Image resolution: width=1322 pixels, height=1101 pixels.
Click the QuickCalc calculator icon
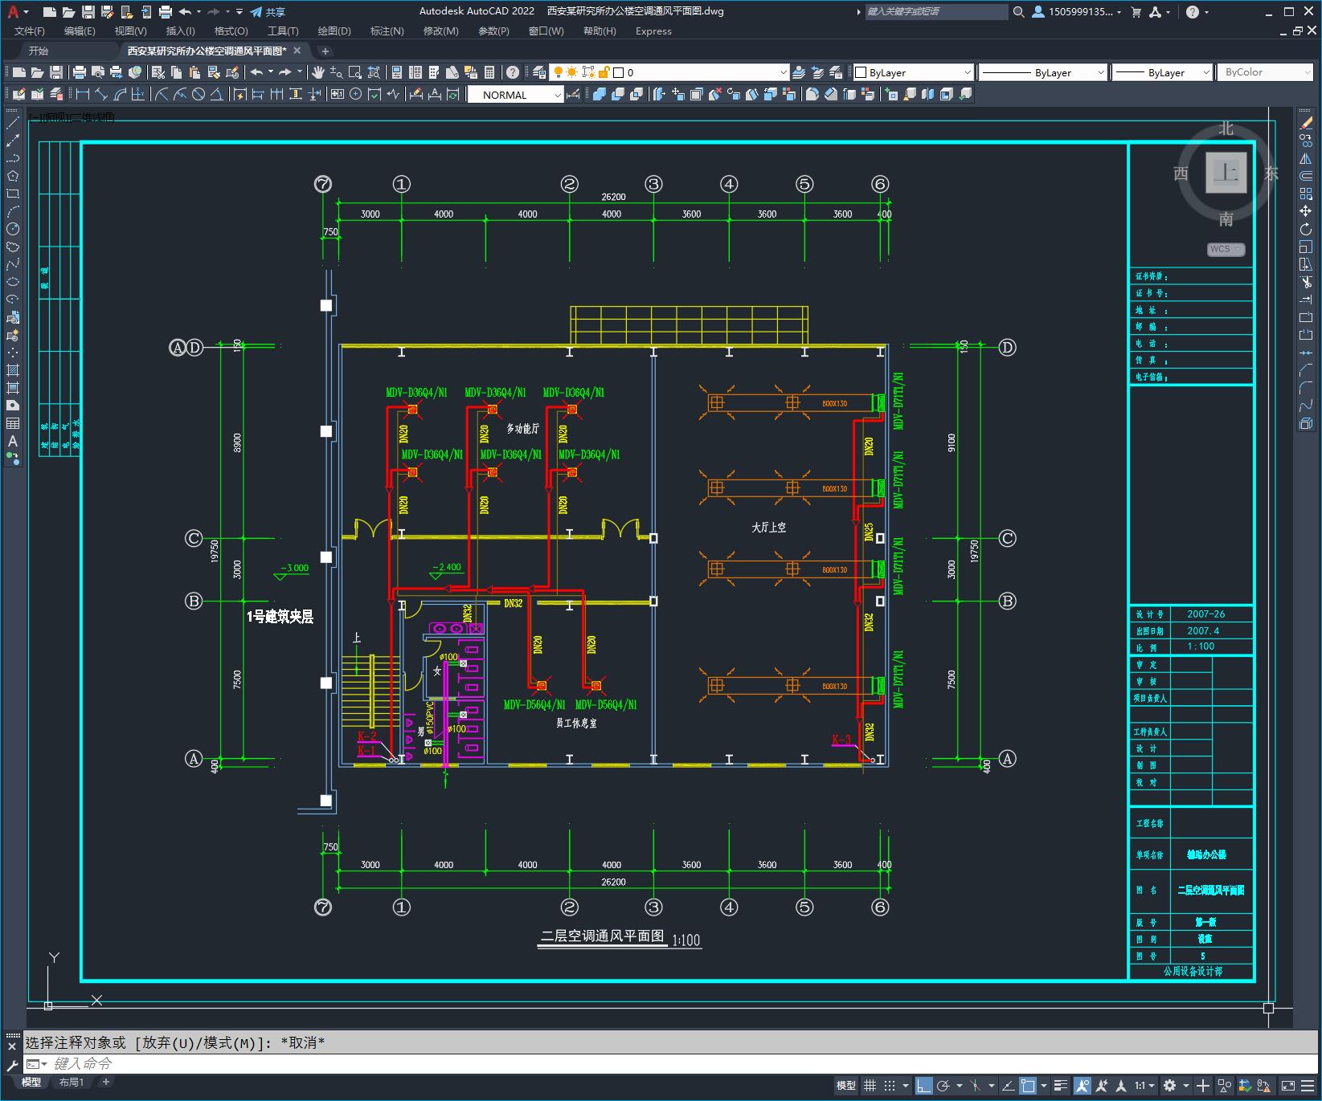(x=489, y=72)
